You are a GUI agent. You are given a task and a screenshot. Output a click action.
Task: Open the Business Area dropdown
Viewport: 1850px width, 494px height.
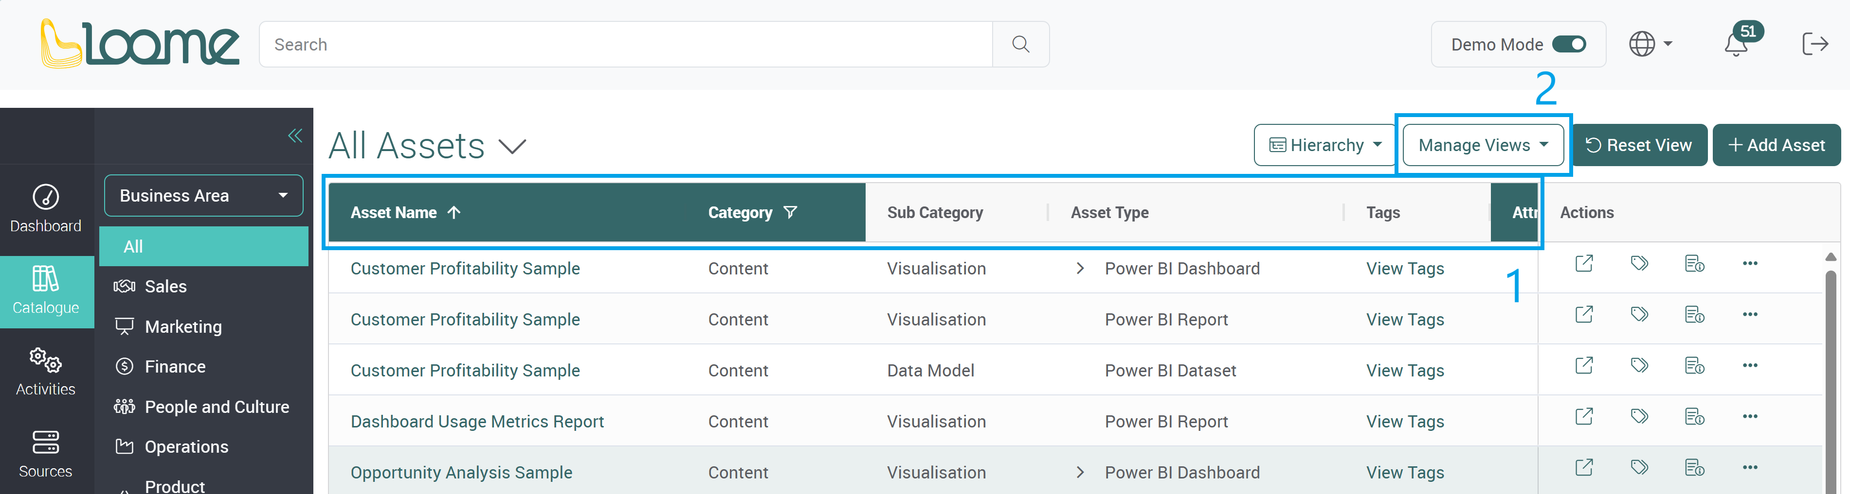click(x=204, y=196)
